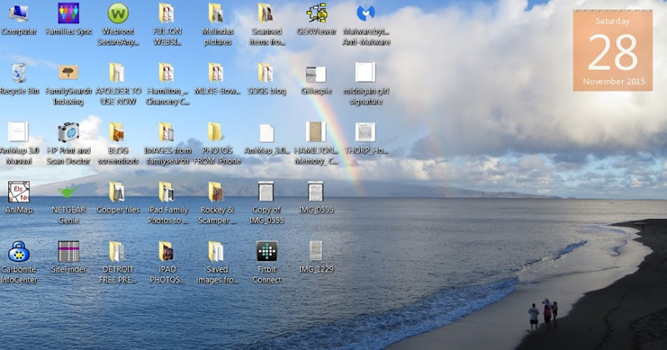This screenshot has width=667, height=350.
Task: Launch AniMap application shortcut
Action: 18,197
